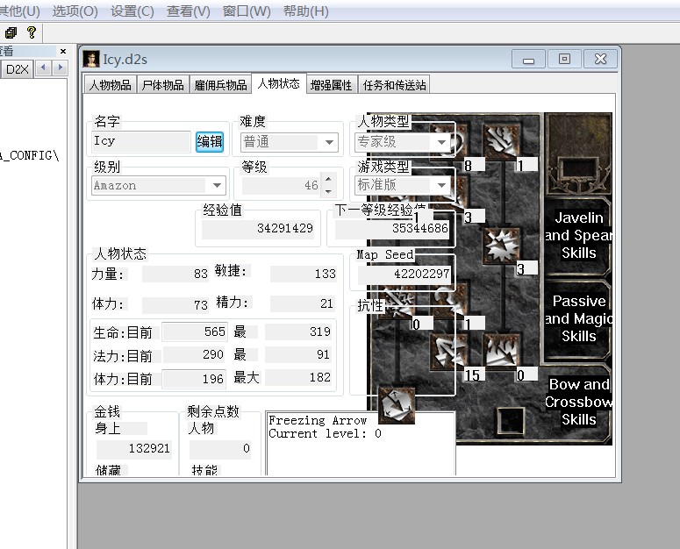Click the name field containing Icy
Screen dimensions: 680x549
[x=141, y=142]
